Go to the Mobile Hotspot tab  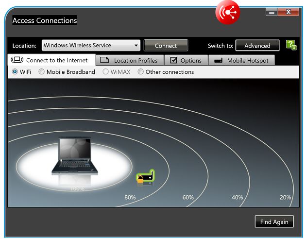[241, 60]
